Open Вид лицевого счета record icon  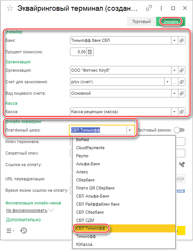[x=181, y=93]
